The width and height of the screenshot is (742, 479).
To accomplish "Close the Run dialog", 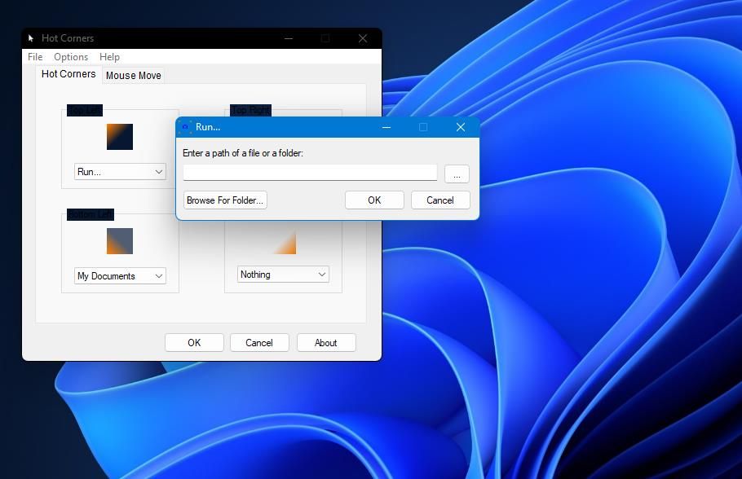I will click(x=461, y=127).
